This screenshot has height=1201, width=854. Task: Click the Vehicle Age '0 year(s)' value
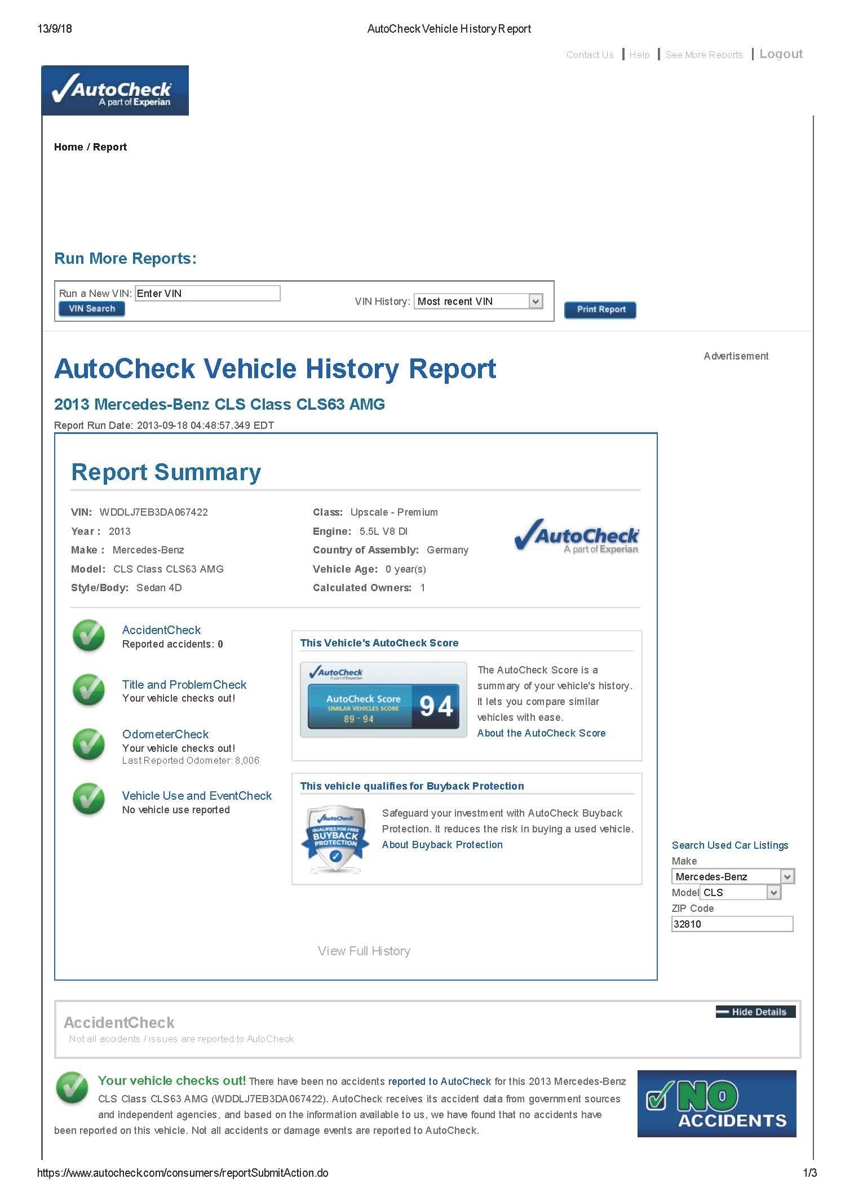click(406, 569)
